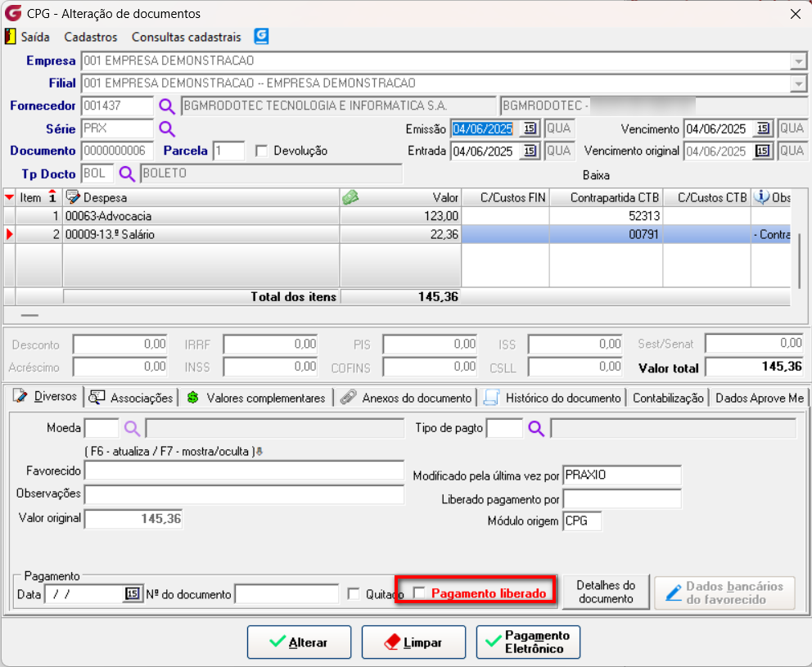Click Dados bancários do favorecido button

725,593
